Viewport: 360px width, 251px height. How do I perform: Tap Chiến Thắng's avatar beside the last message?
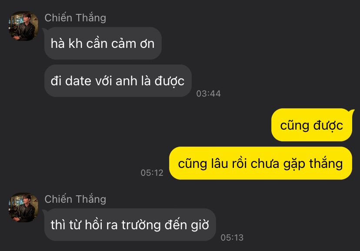[23, 207]
